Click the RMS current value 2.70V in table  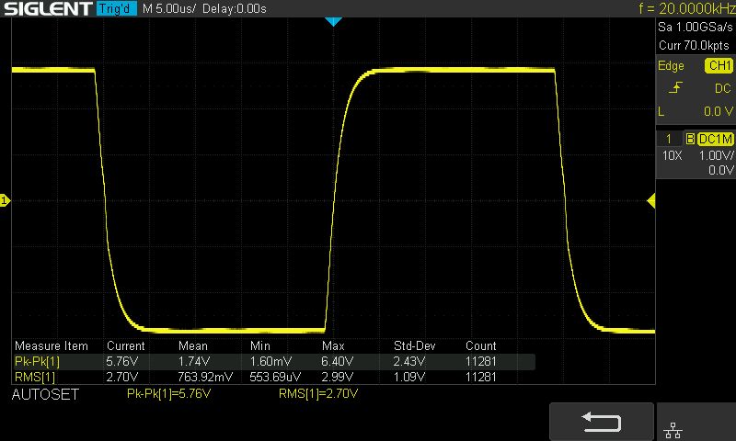pos(122,377)
